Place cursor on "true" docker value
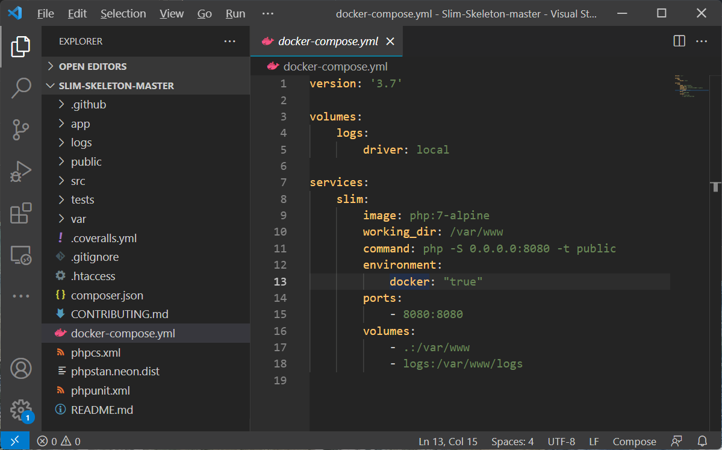 [462, 281]
